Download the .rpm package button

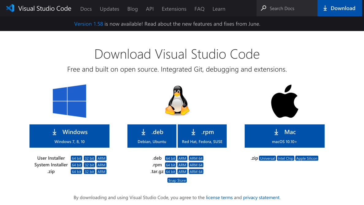(202, 136)
